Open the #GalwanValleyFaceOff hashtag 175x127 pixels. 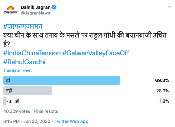(96, 53)
